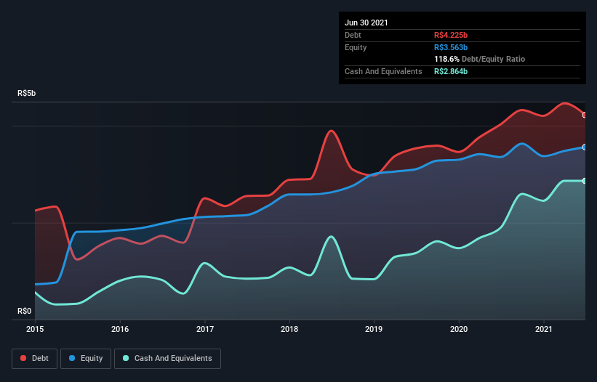Click Cash And Equivalents label in tooltip
Image resolution: width=597 pixels, height=382 pixels.
383,71
